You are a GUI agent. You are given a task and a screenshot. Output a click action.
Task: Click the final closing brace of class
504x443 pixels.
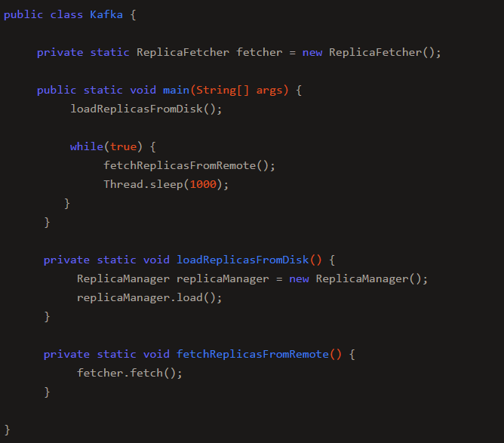7,430
